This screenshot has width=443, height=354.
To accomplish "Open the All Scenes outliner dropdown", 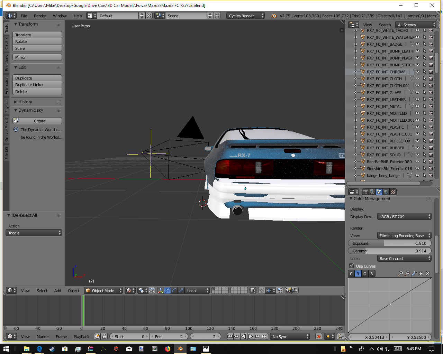I will (416, 25).
